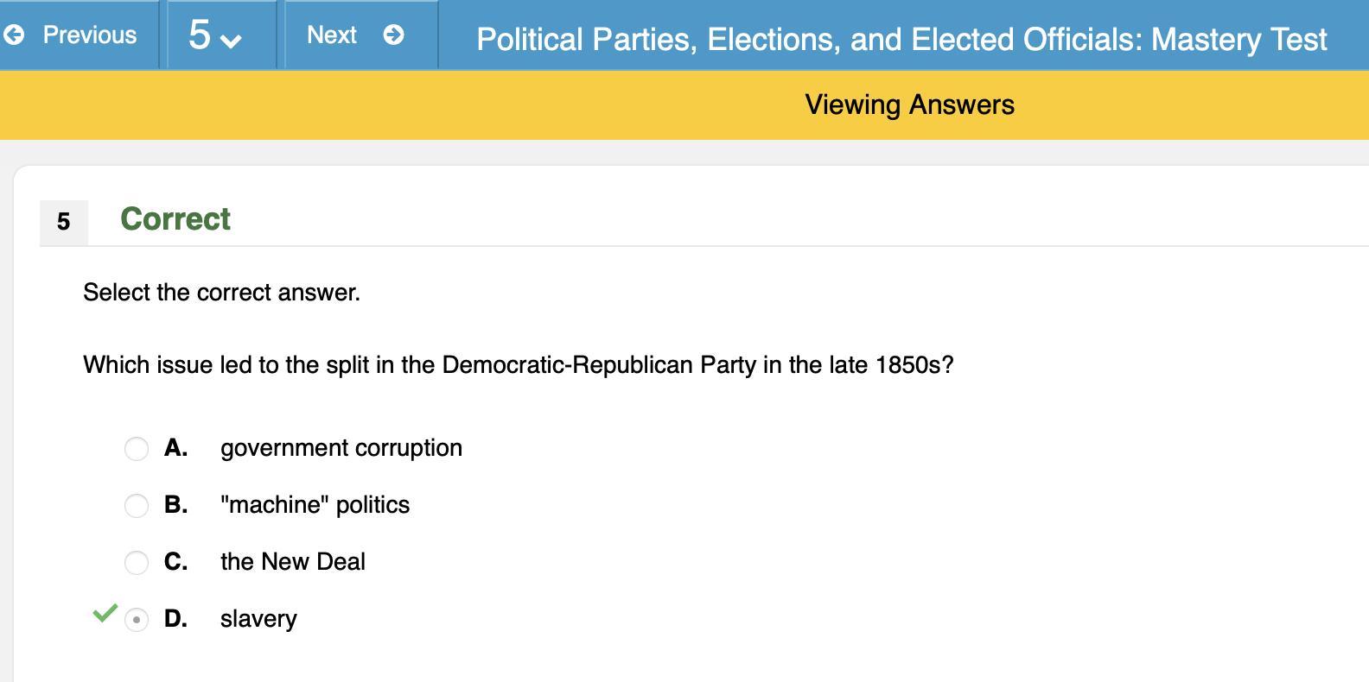Choose the "government corruption" answer text

point(341,448)
